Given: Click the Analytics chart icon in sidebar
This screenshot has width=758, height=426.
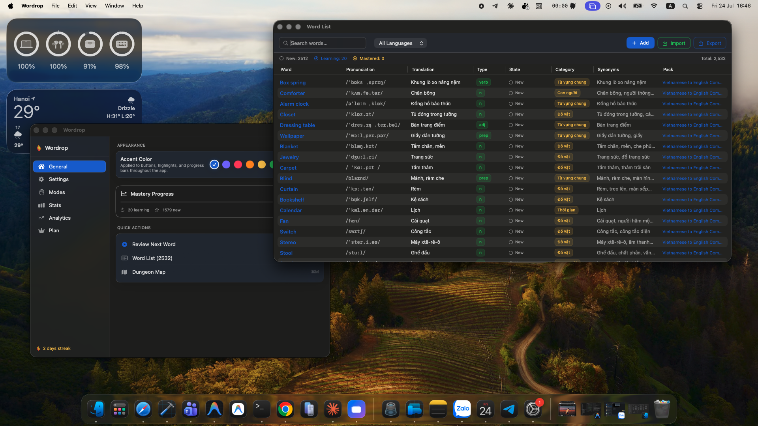Looking at the screenshot, I should pos(41,218).
